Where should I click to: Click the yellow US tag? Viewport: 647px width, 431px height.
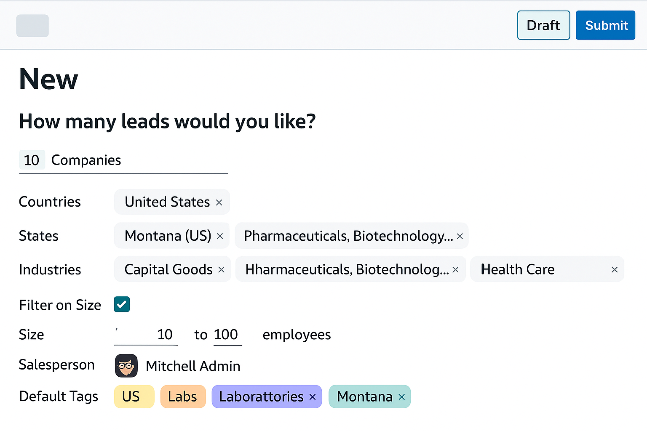pyautogui.click(x=134, y=396)
